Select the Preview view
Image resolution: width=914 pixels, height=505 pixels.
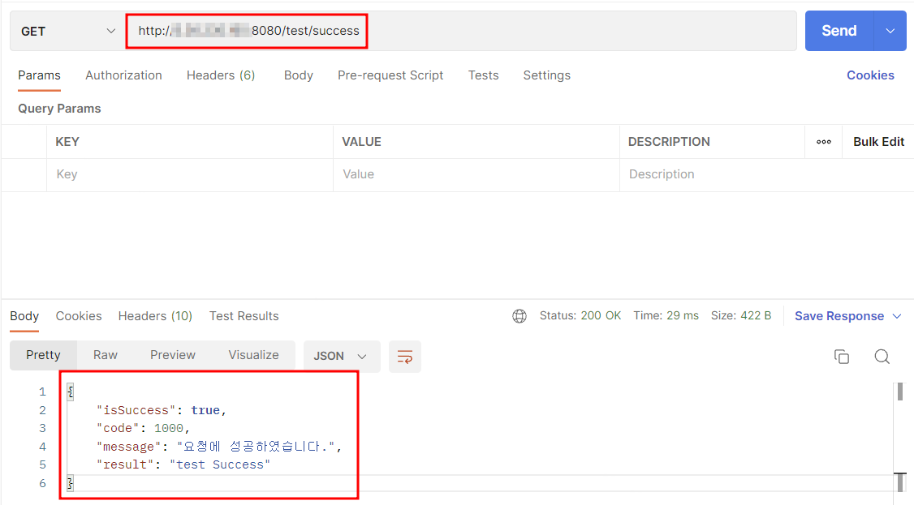click(173, 355)
